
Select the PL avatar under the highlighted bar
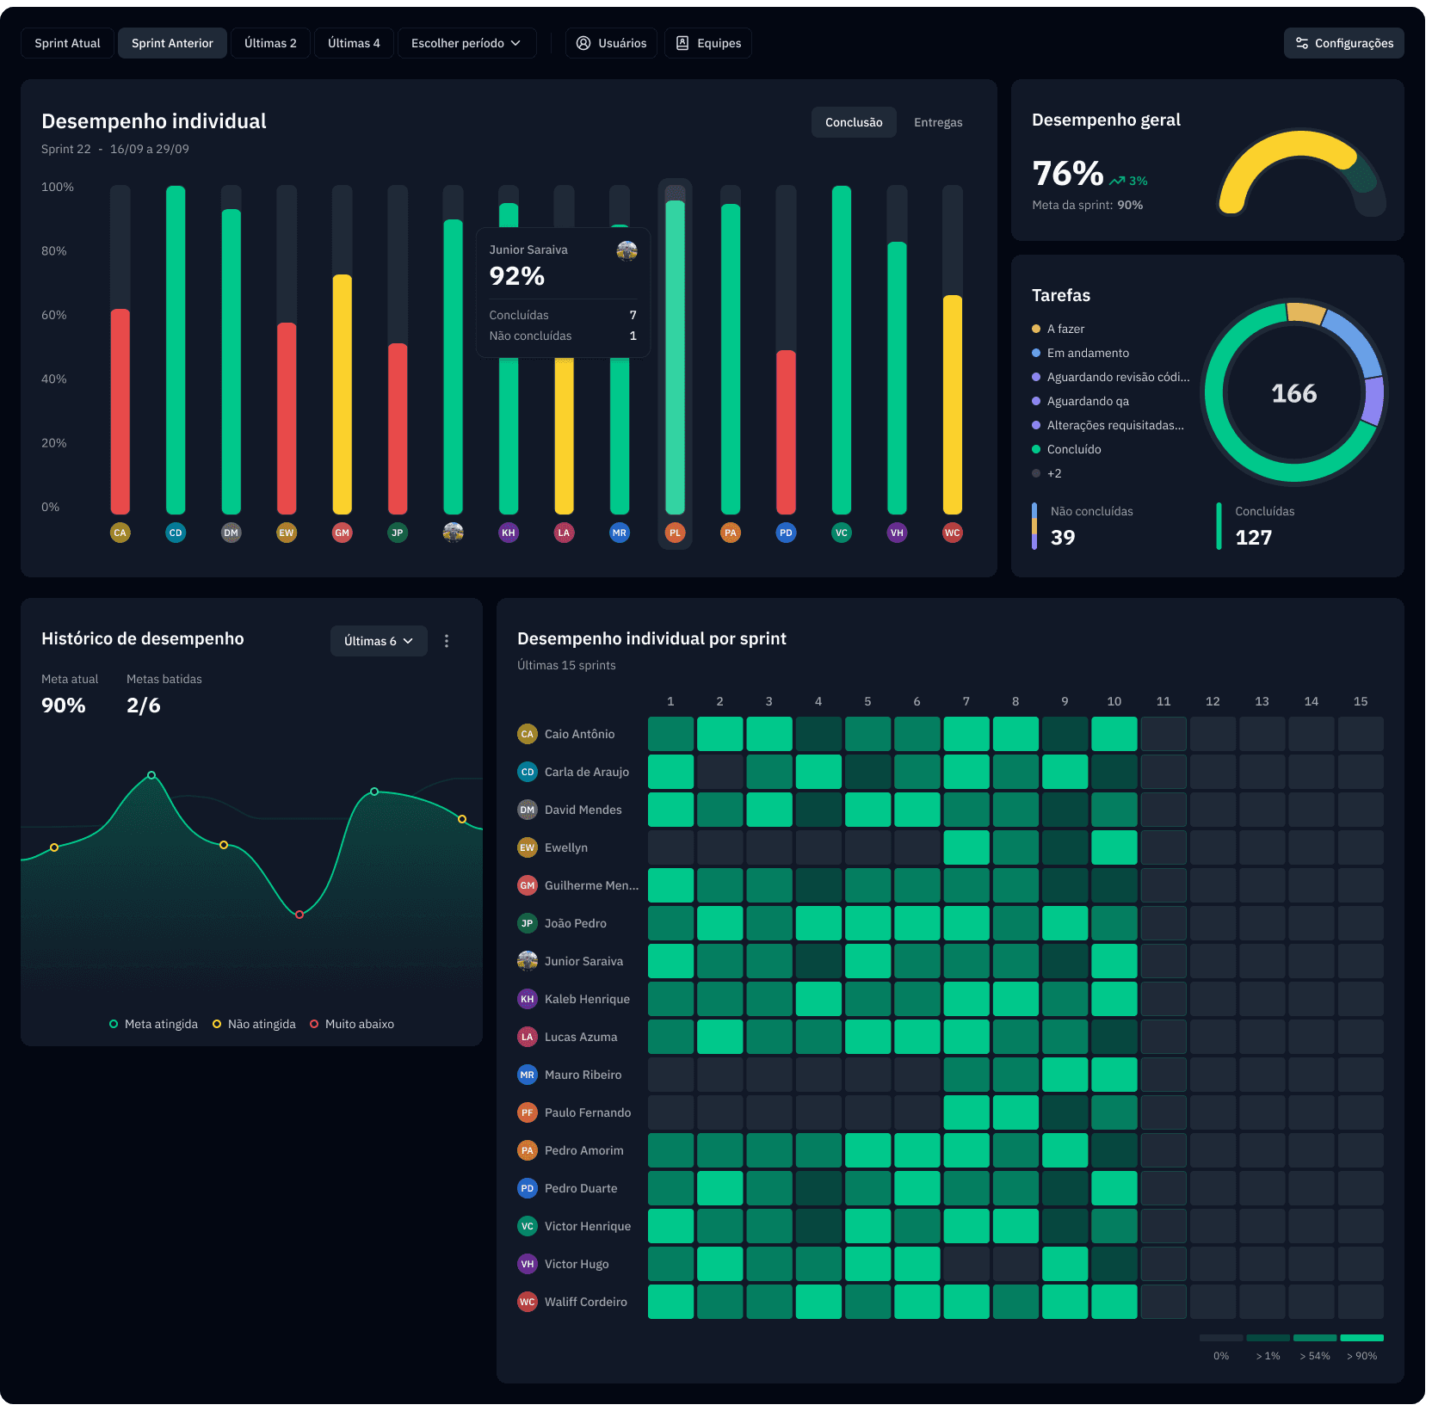coord(675,533)
